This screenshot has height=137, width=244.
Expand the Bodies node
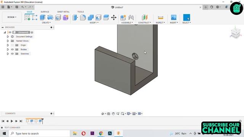(x=8, y=49)
